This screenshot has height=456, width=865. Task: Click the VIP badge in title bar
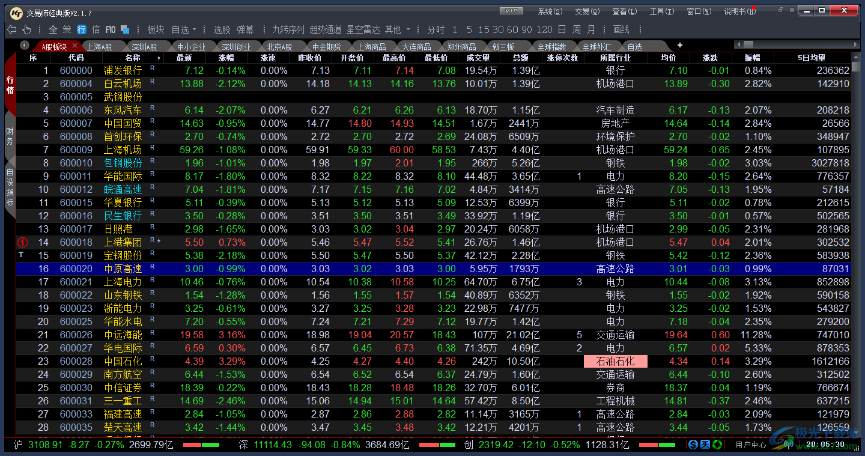tap(511, 11)
